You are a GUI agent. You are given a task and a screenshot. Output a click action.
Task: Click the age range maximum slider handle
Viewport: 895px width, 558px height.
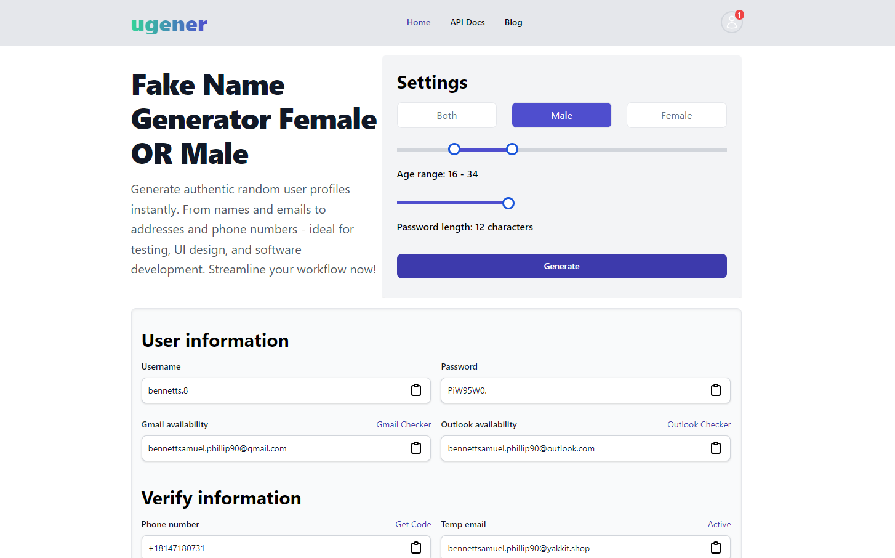coord(512,149)
